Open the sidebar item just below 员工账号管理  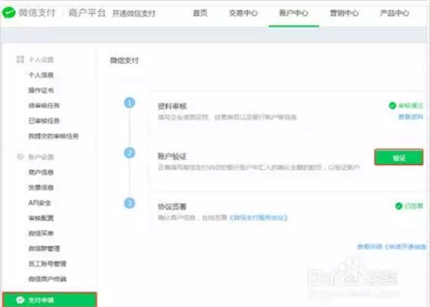[x=48, y=279]
